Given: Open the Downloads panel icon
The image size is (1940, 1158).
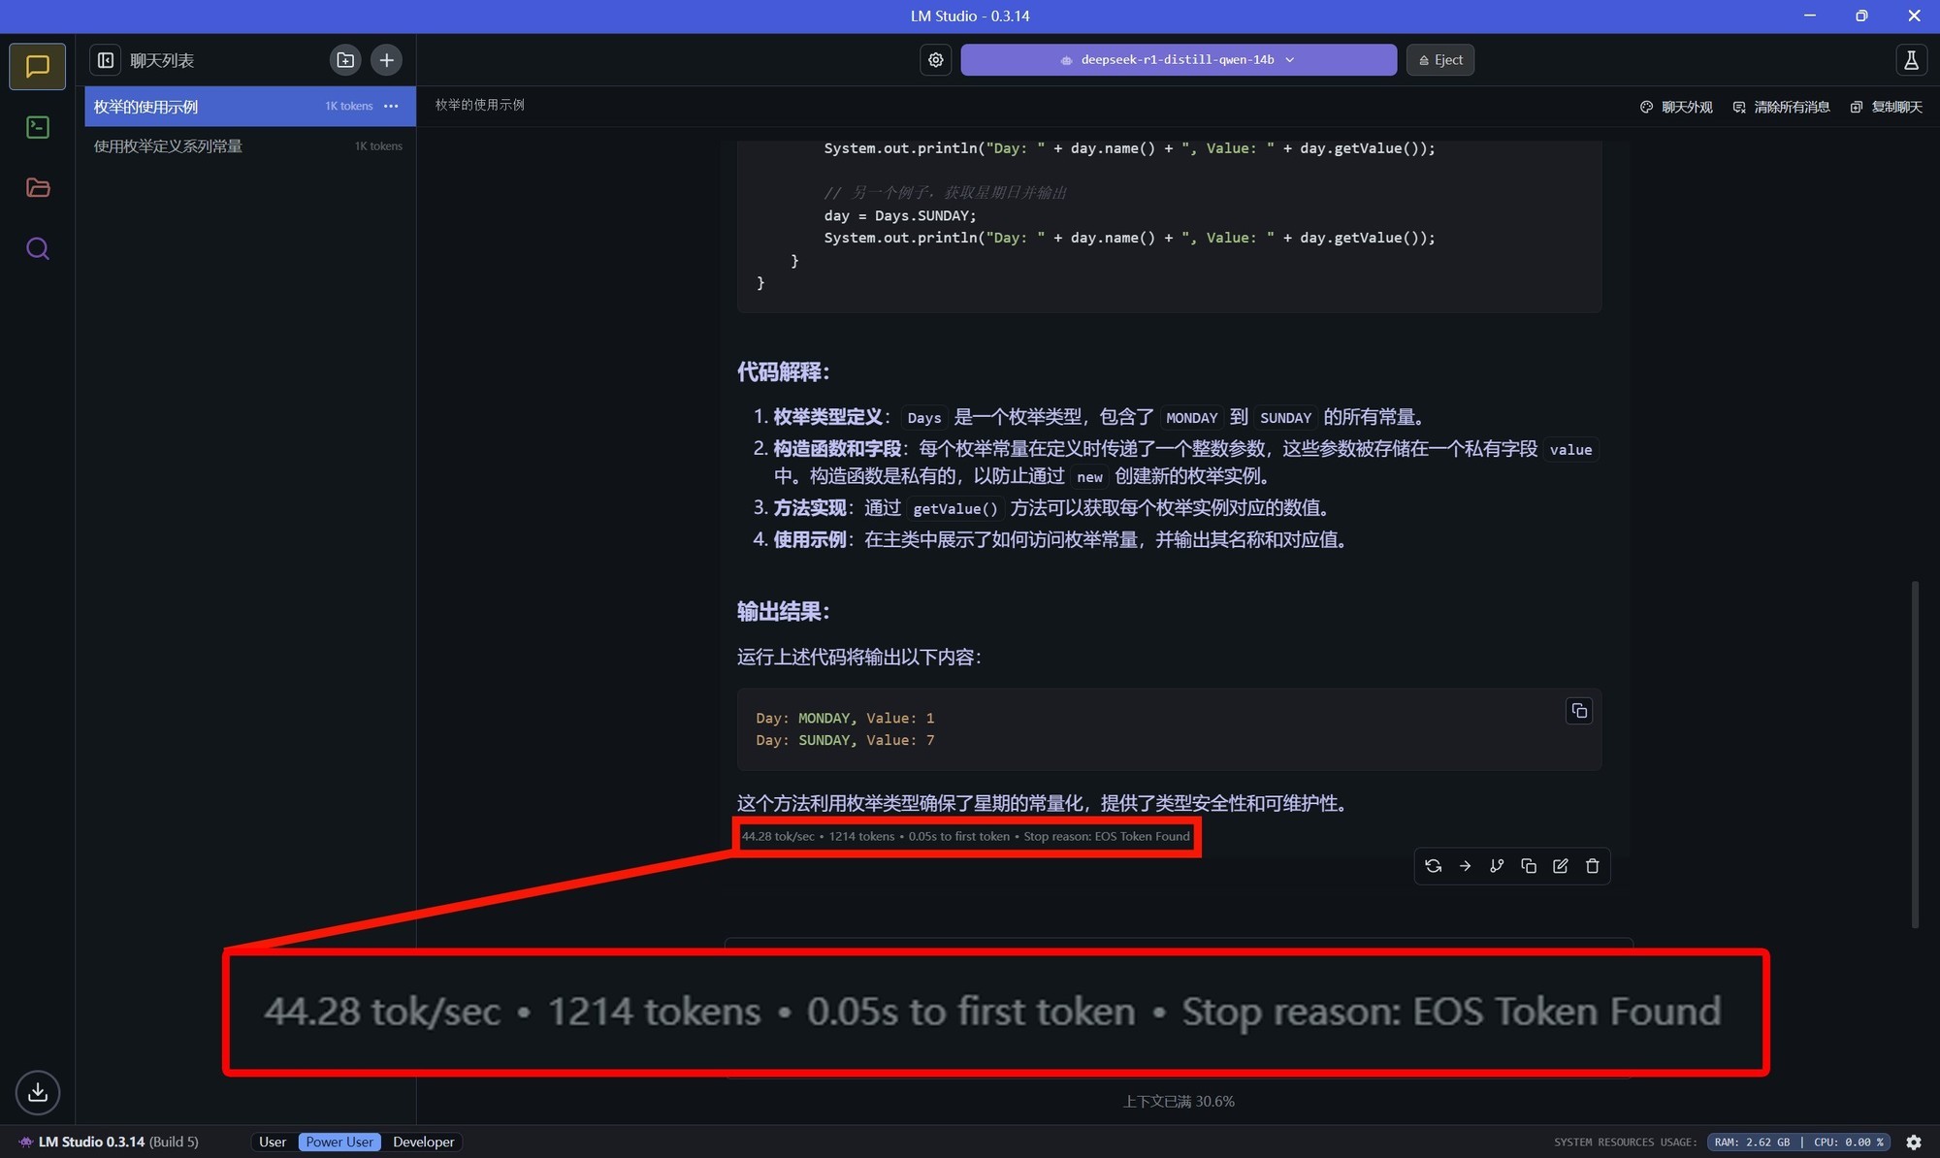Looking at the screenshot, I should pyautogui.click(x=37, y=1092).
